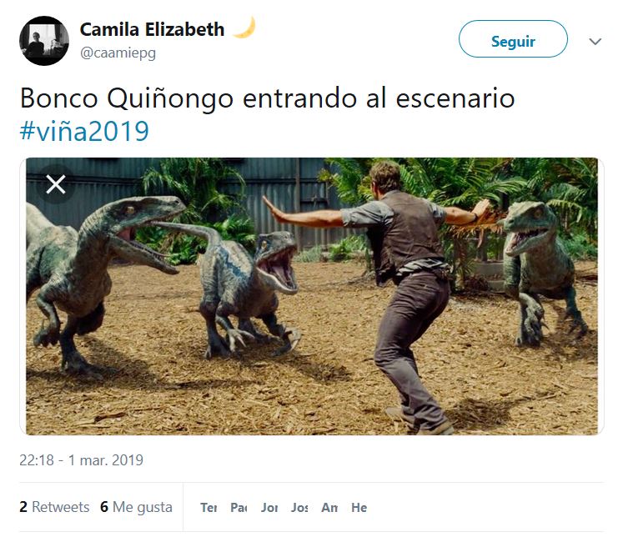Image resolution: width=618 pixels, height=537 pixels.
Task: Open the @caamiepg handle link
Action: [118, 53]
